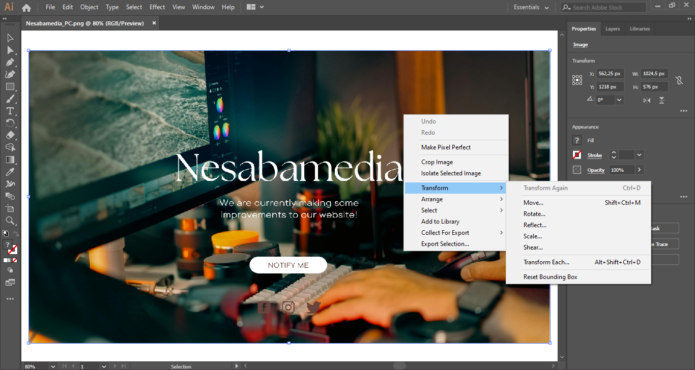This screenshot has height=370, width=695.
Task: Set the transform reference point
Action: (577, 80)
